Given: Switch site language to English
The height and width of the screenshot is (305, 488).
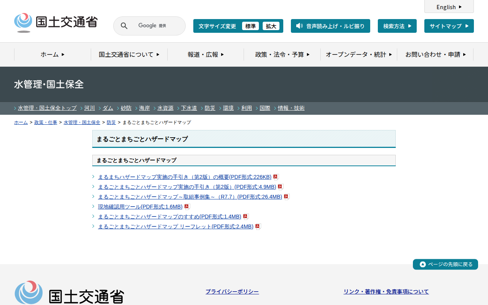Looking at the screenshot, I should (449, 7).
